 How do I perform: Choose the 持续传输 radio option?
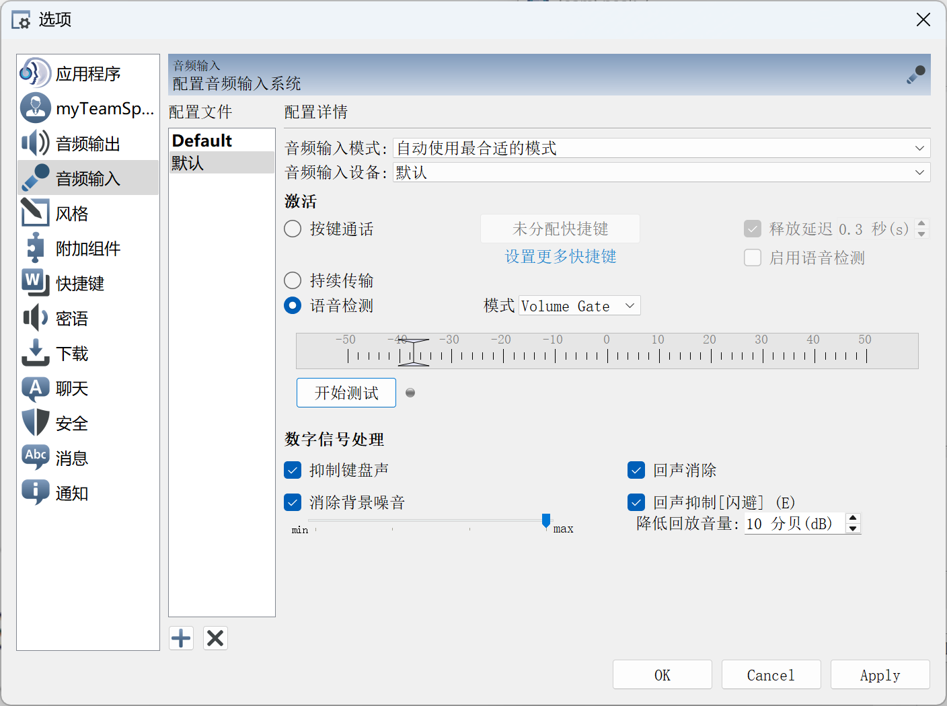pos(293,280)
